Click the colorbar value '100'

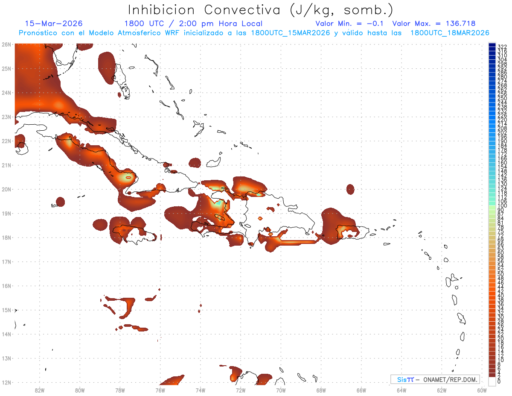pyautogui.click(x=502, y=206)
